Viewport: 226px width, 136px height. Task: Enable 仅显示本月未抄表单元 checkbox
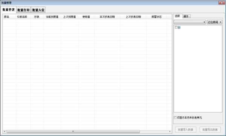click(x=175, y=118)
